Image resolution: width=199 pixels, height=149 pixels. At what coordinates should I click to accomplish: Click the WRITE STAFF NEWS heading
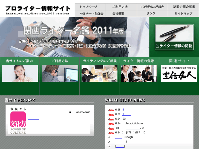tap(125, 100)
